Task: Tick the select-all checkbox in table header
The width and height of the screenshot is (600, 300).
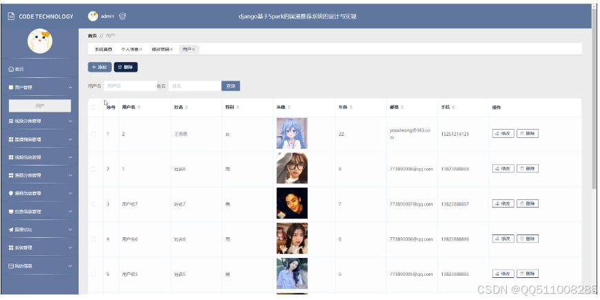Action: [93, 108]
